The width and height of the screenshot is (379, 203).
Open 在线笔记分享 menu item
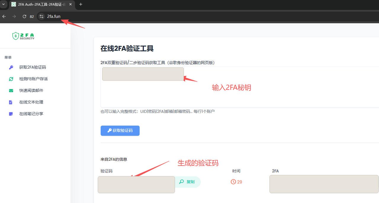tap(31, 114)
